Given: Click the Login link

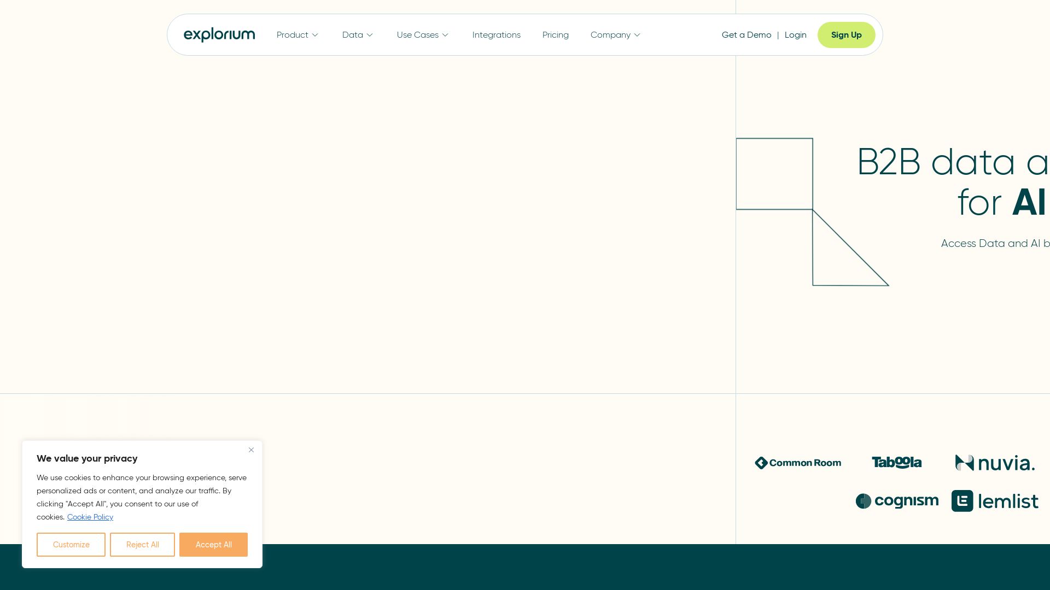Looking at the screenshot, I should pyautogui.click(x=795, y=35).
